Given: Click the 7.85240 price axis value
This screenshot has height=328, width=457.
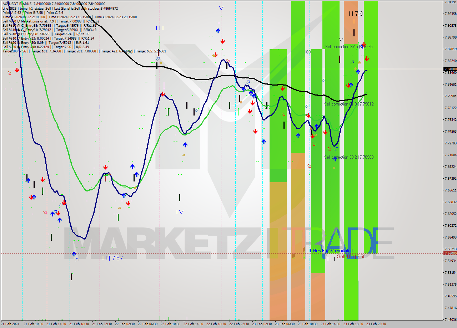Looking at the screenshot, I should [451, 61].
